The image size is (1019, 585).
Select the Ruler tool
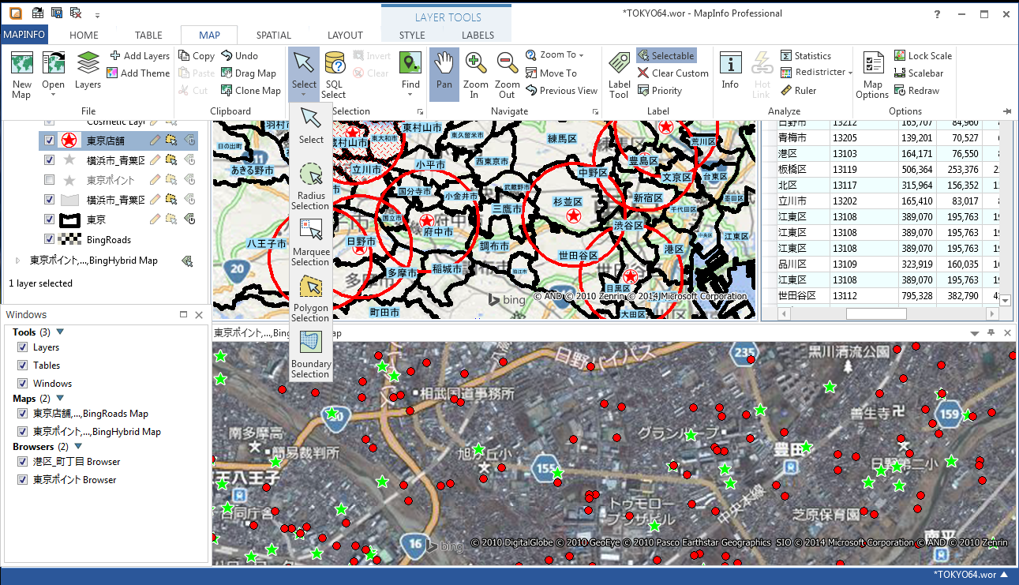click(x=799, y=91)
